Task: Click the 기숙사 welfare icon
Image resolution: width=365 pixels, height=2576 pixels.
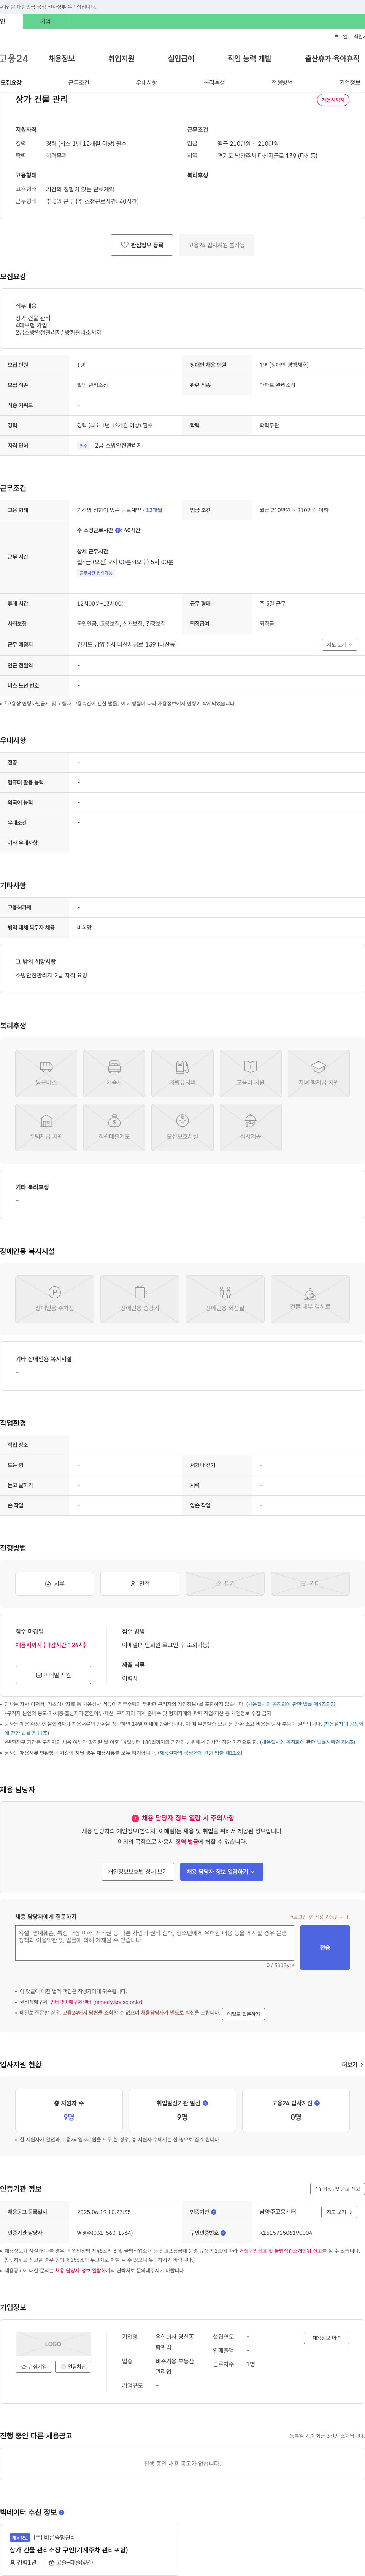Action: pyautogui.click(x=114, y=1074)
